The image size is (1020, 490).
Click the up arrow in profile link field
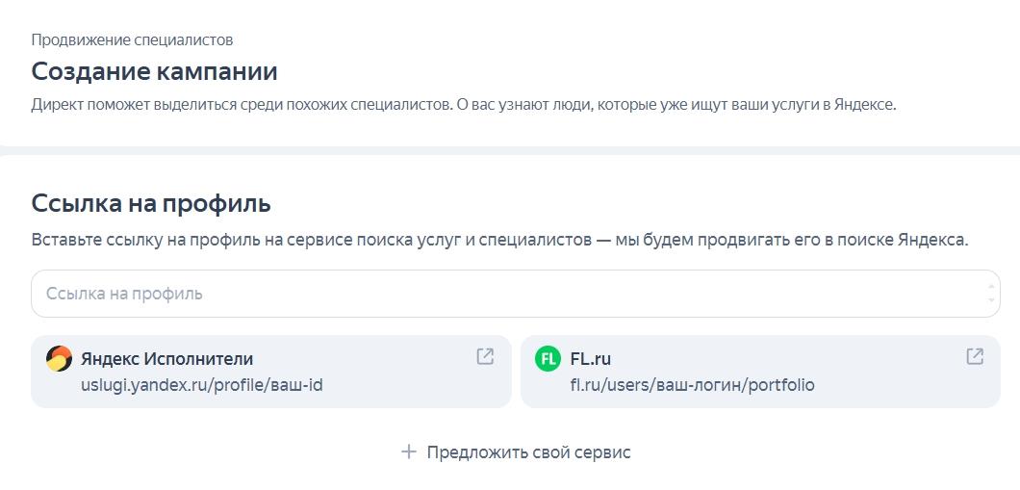(992, 287)
